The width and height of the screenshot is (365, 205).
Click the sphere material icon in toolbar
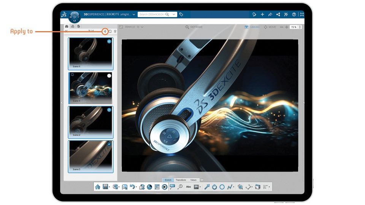[149, 187]
